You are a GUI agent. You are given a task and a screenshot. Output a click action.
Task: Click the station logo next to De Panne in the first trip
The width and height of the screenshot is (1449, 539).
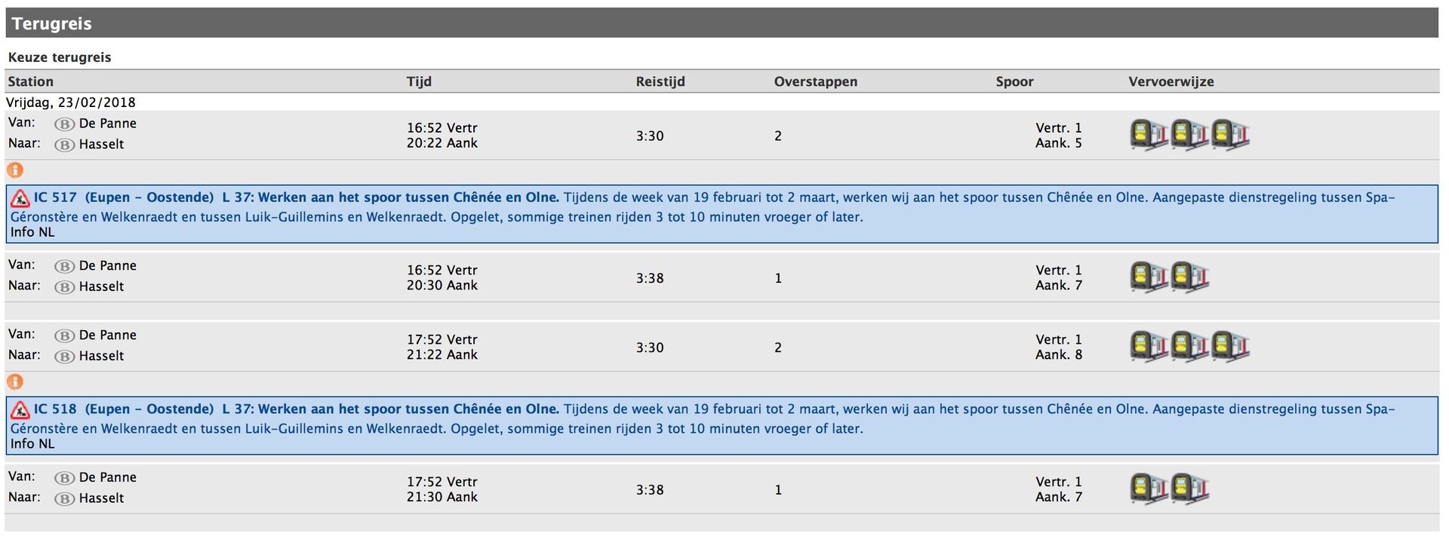click(65, 124)
